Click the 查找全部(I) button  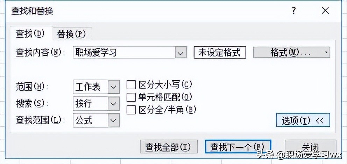tap(169, 147)
